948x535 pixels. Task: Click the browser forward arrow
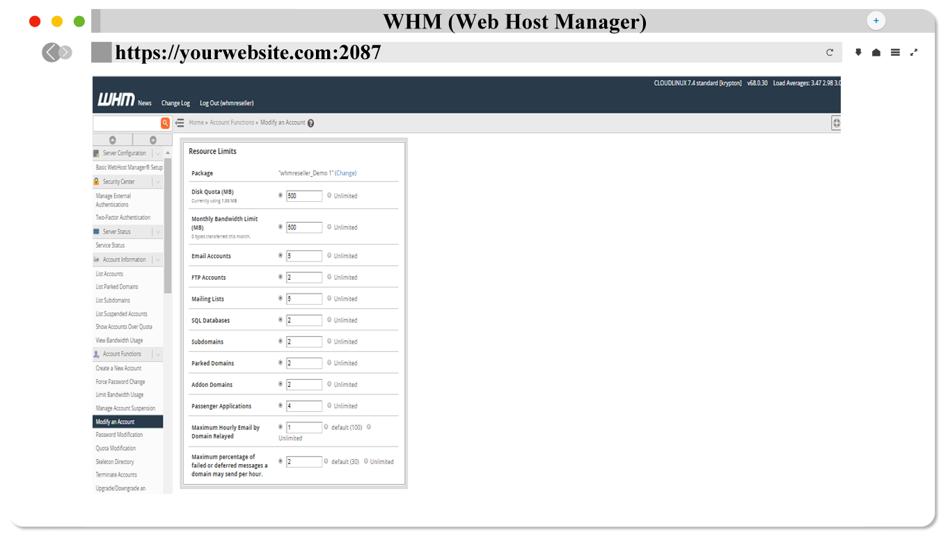[65, 52]
